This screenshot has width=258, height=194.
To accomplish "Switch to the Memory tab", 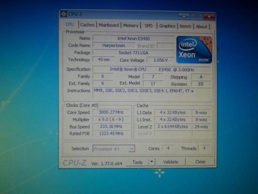I will tap(131, 26).
